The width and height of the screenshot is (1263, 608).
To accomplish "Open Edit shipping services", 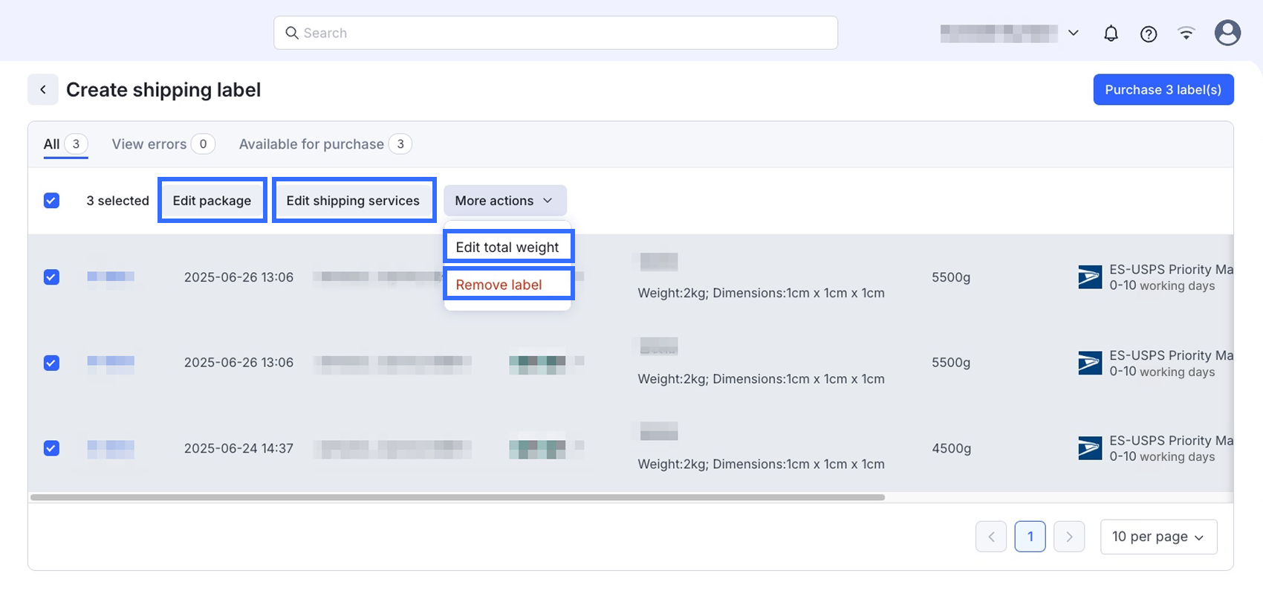I will [x=354, y=201].
